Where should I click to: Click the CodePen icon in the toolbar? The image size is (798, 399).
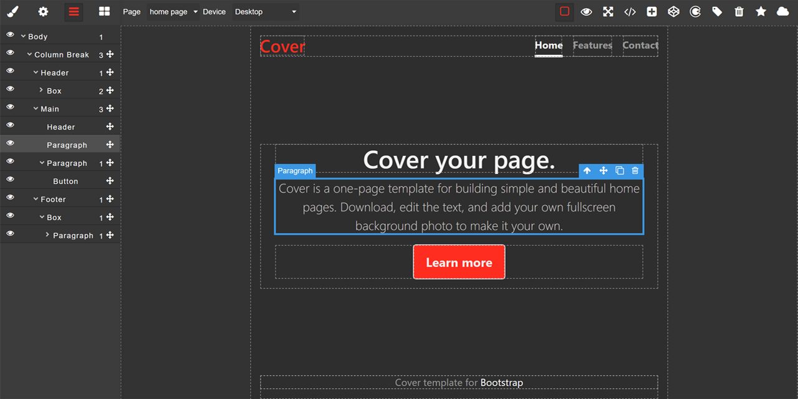[673, 11]
